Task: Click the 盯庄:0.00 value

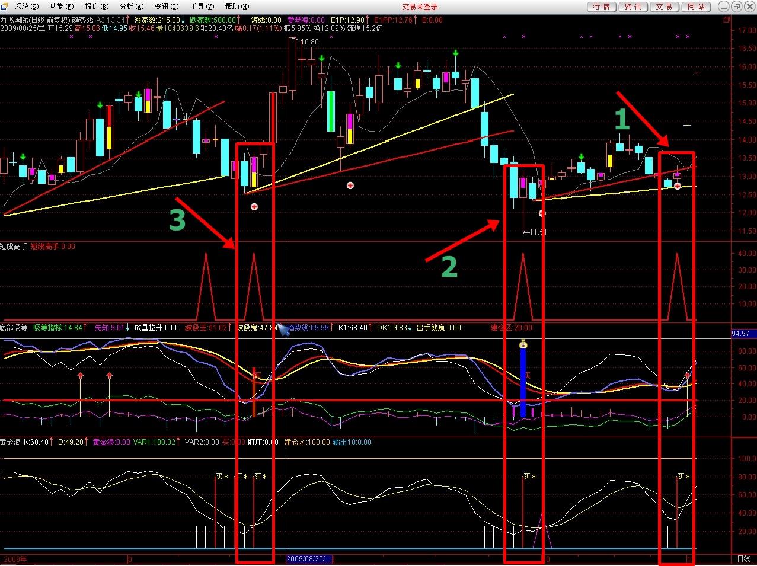Action: coord(263,442)
